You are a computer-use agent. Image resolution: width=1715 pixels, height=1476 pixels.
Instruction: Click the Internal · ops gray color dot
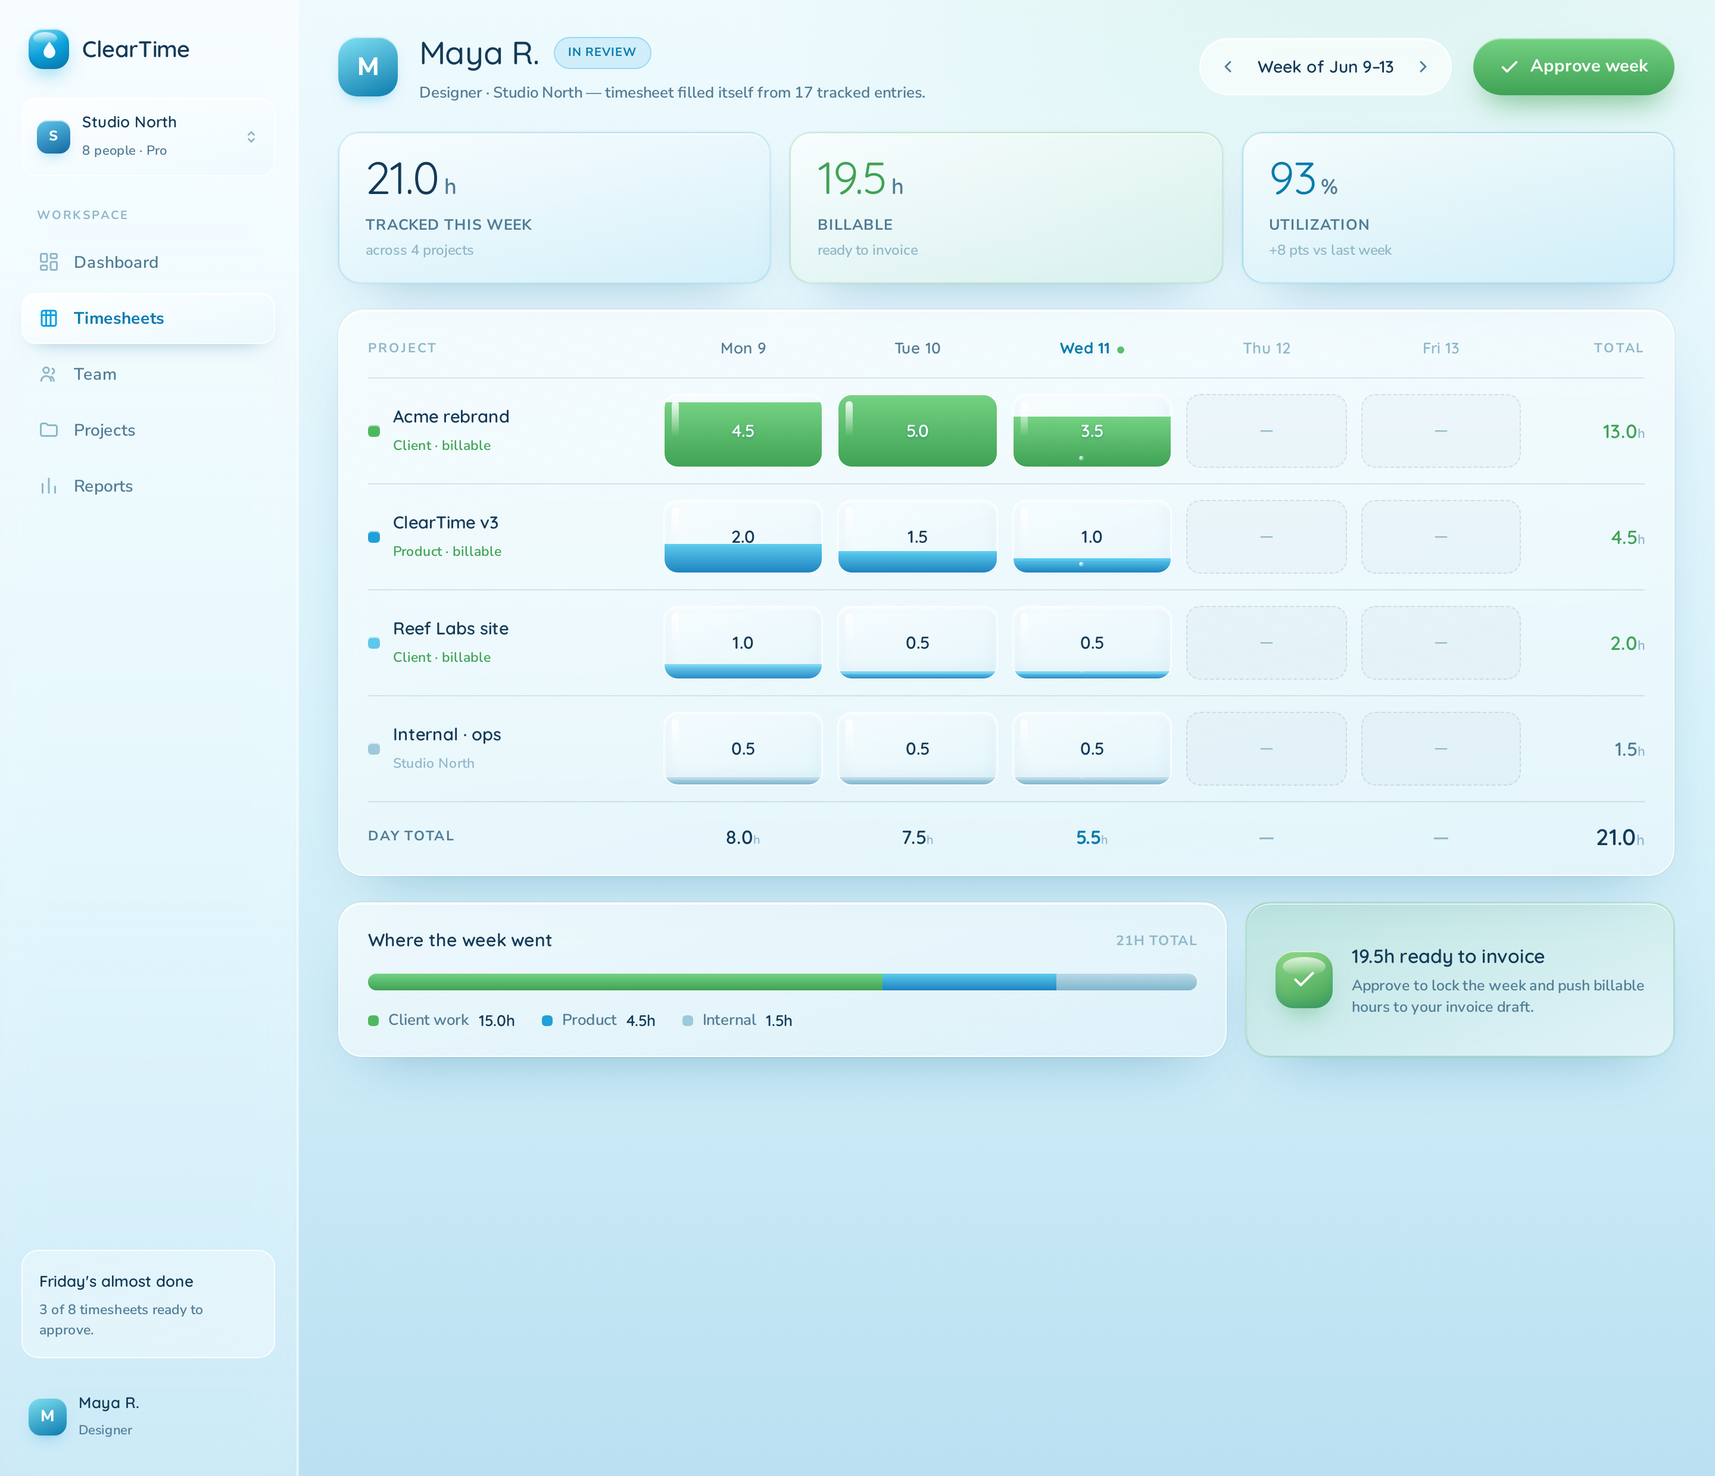point(373,749)
